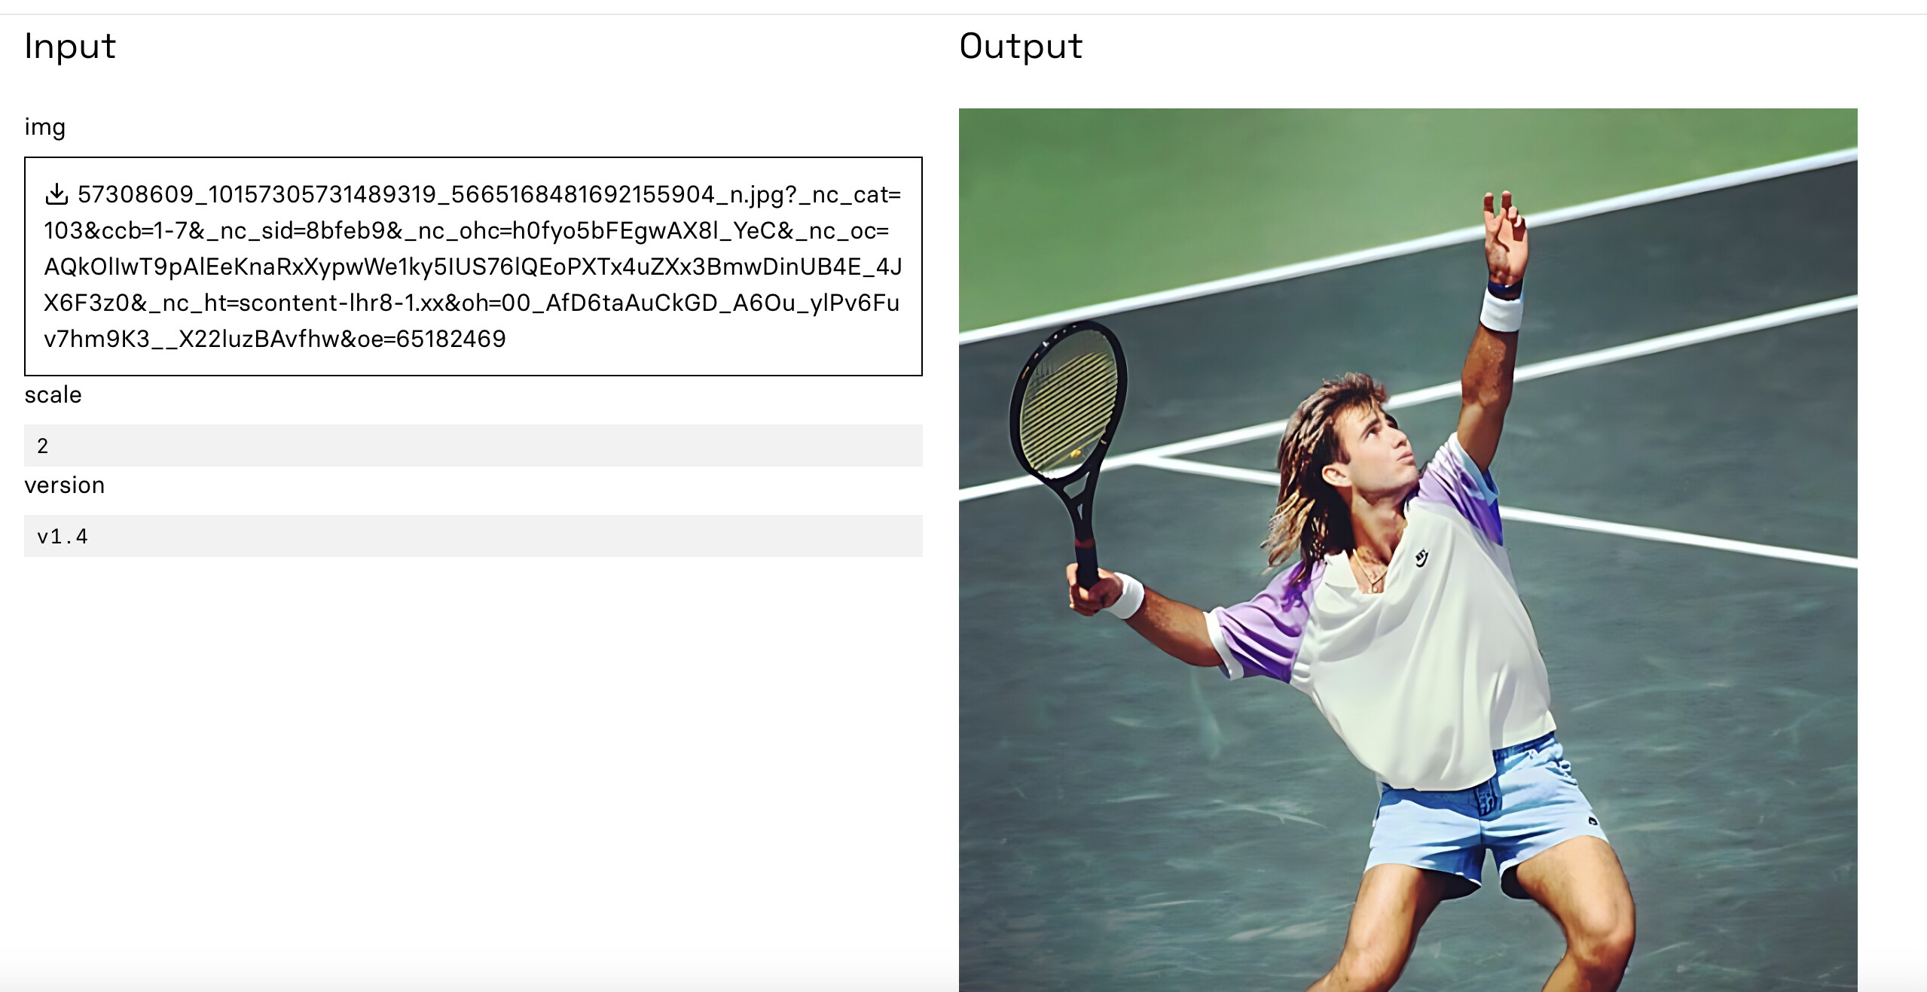This screenshot has height=992, width=1927.
Task: Click the Input heading
Action: [70, 47]
